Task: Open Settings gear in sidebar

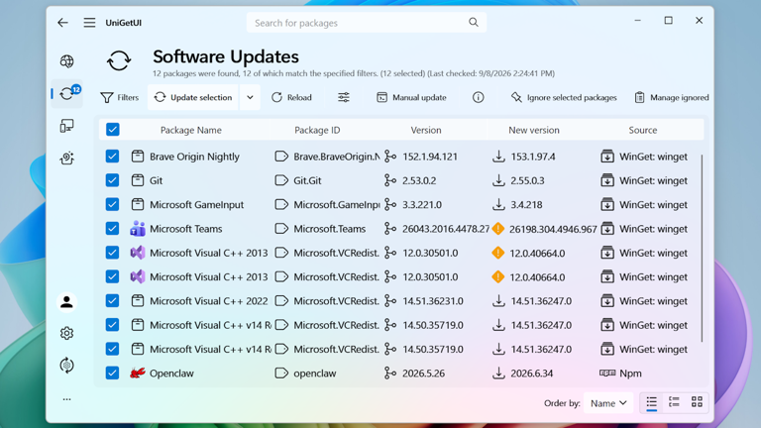Action: [x=67, y=333]
